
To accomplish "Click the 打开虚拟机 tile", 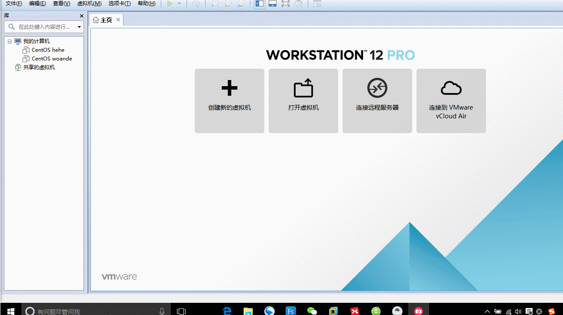I will point(303,101).
